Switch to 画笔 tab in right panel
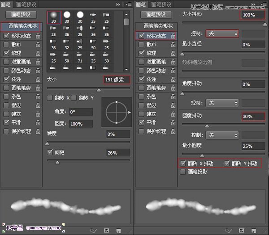The image size is (269, 235). (141, 4)
